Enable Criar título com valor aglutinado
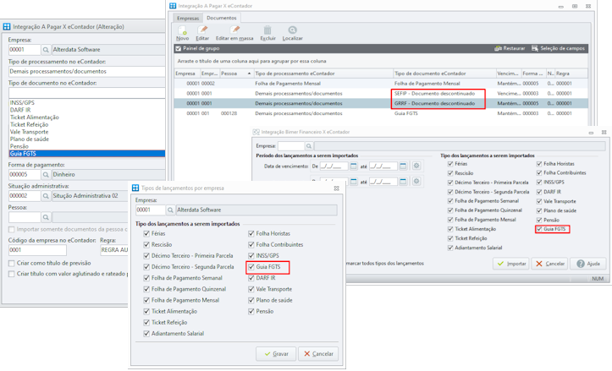Viewport: 612px width, 371px height. (x=12, y=274)
